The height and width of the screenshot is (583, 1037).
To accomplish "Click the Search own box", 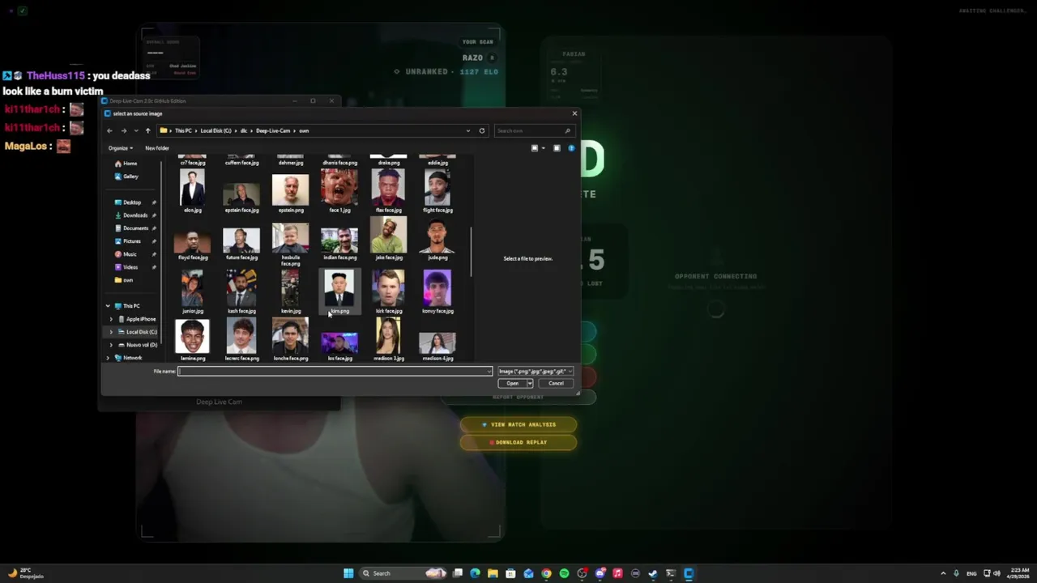I will 534,130.
